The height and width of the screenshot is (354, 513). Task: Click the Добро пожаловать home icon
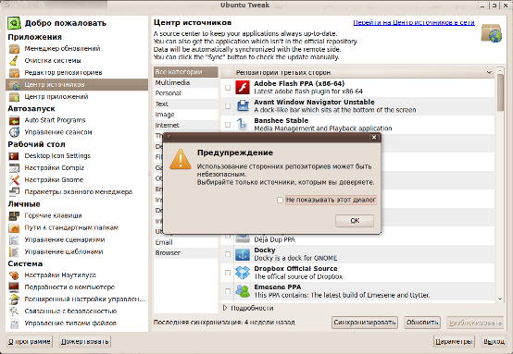(x=14, y=23)
